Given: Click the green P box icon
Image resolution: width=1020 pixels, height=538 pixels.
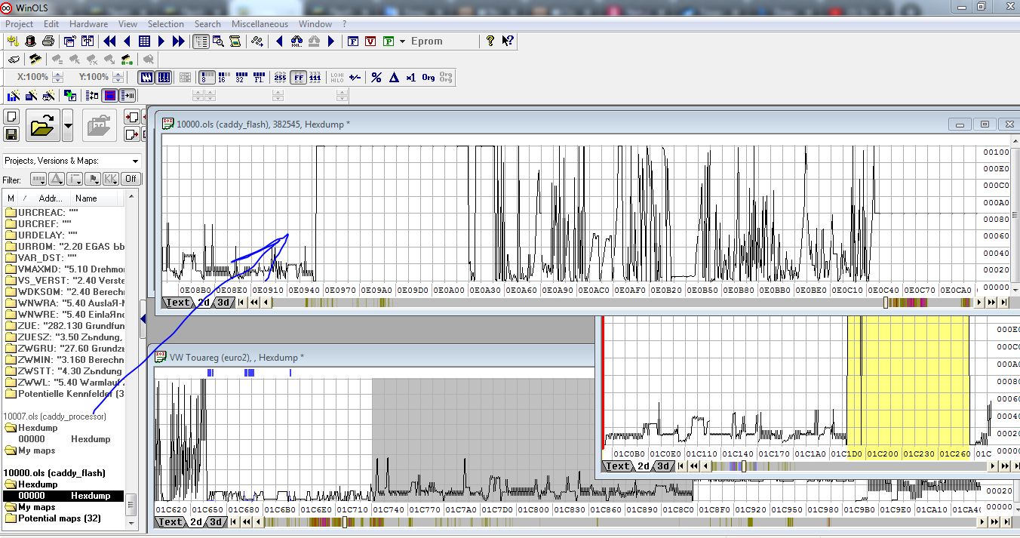Looking at the screenshot, I should [389, 42].
